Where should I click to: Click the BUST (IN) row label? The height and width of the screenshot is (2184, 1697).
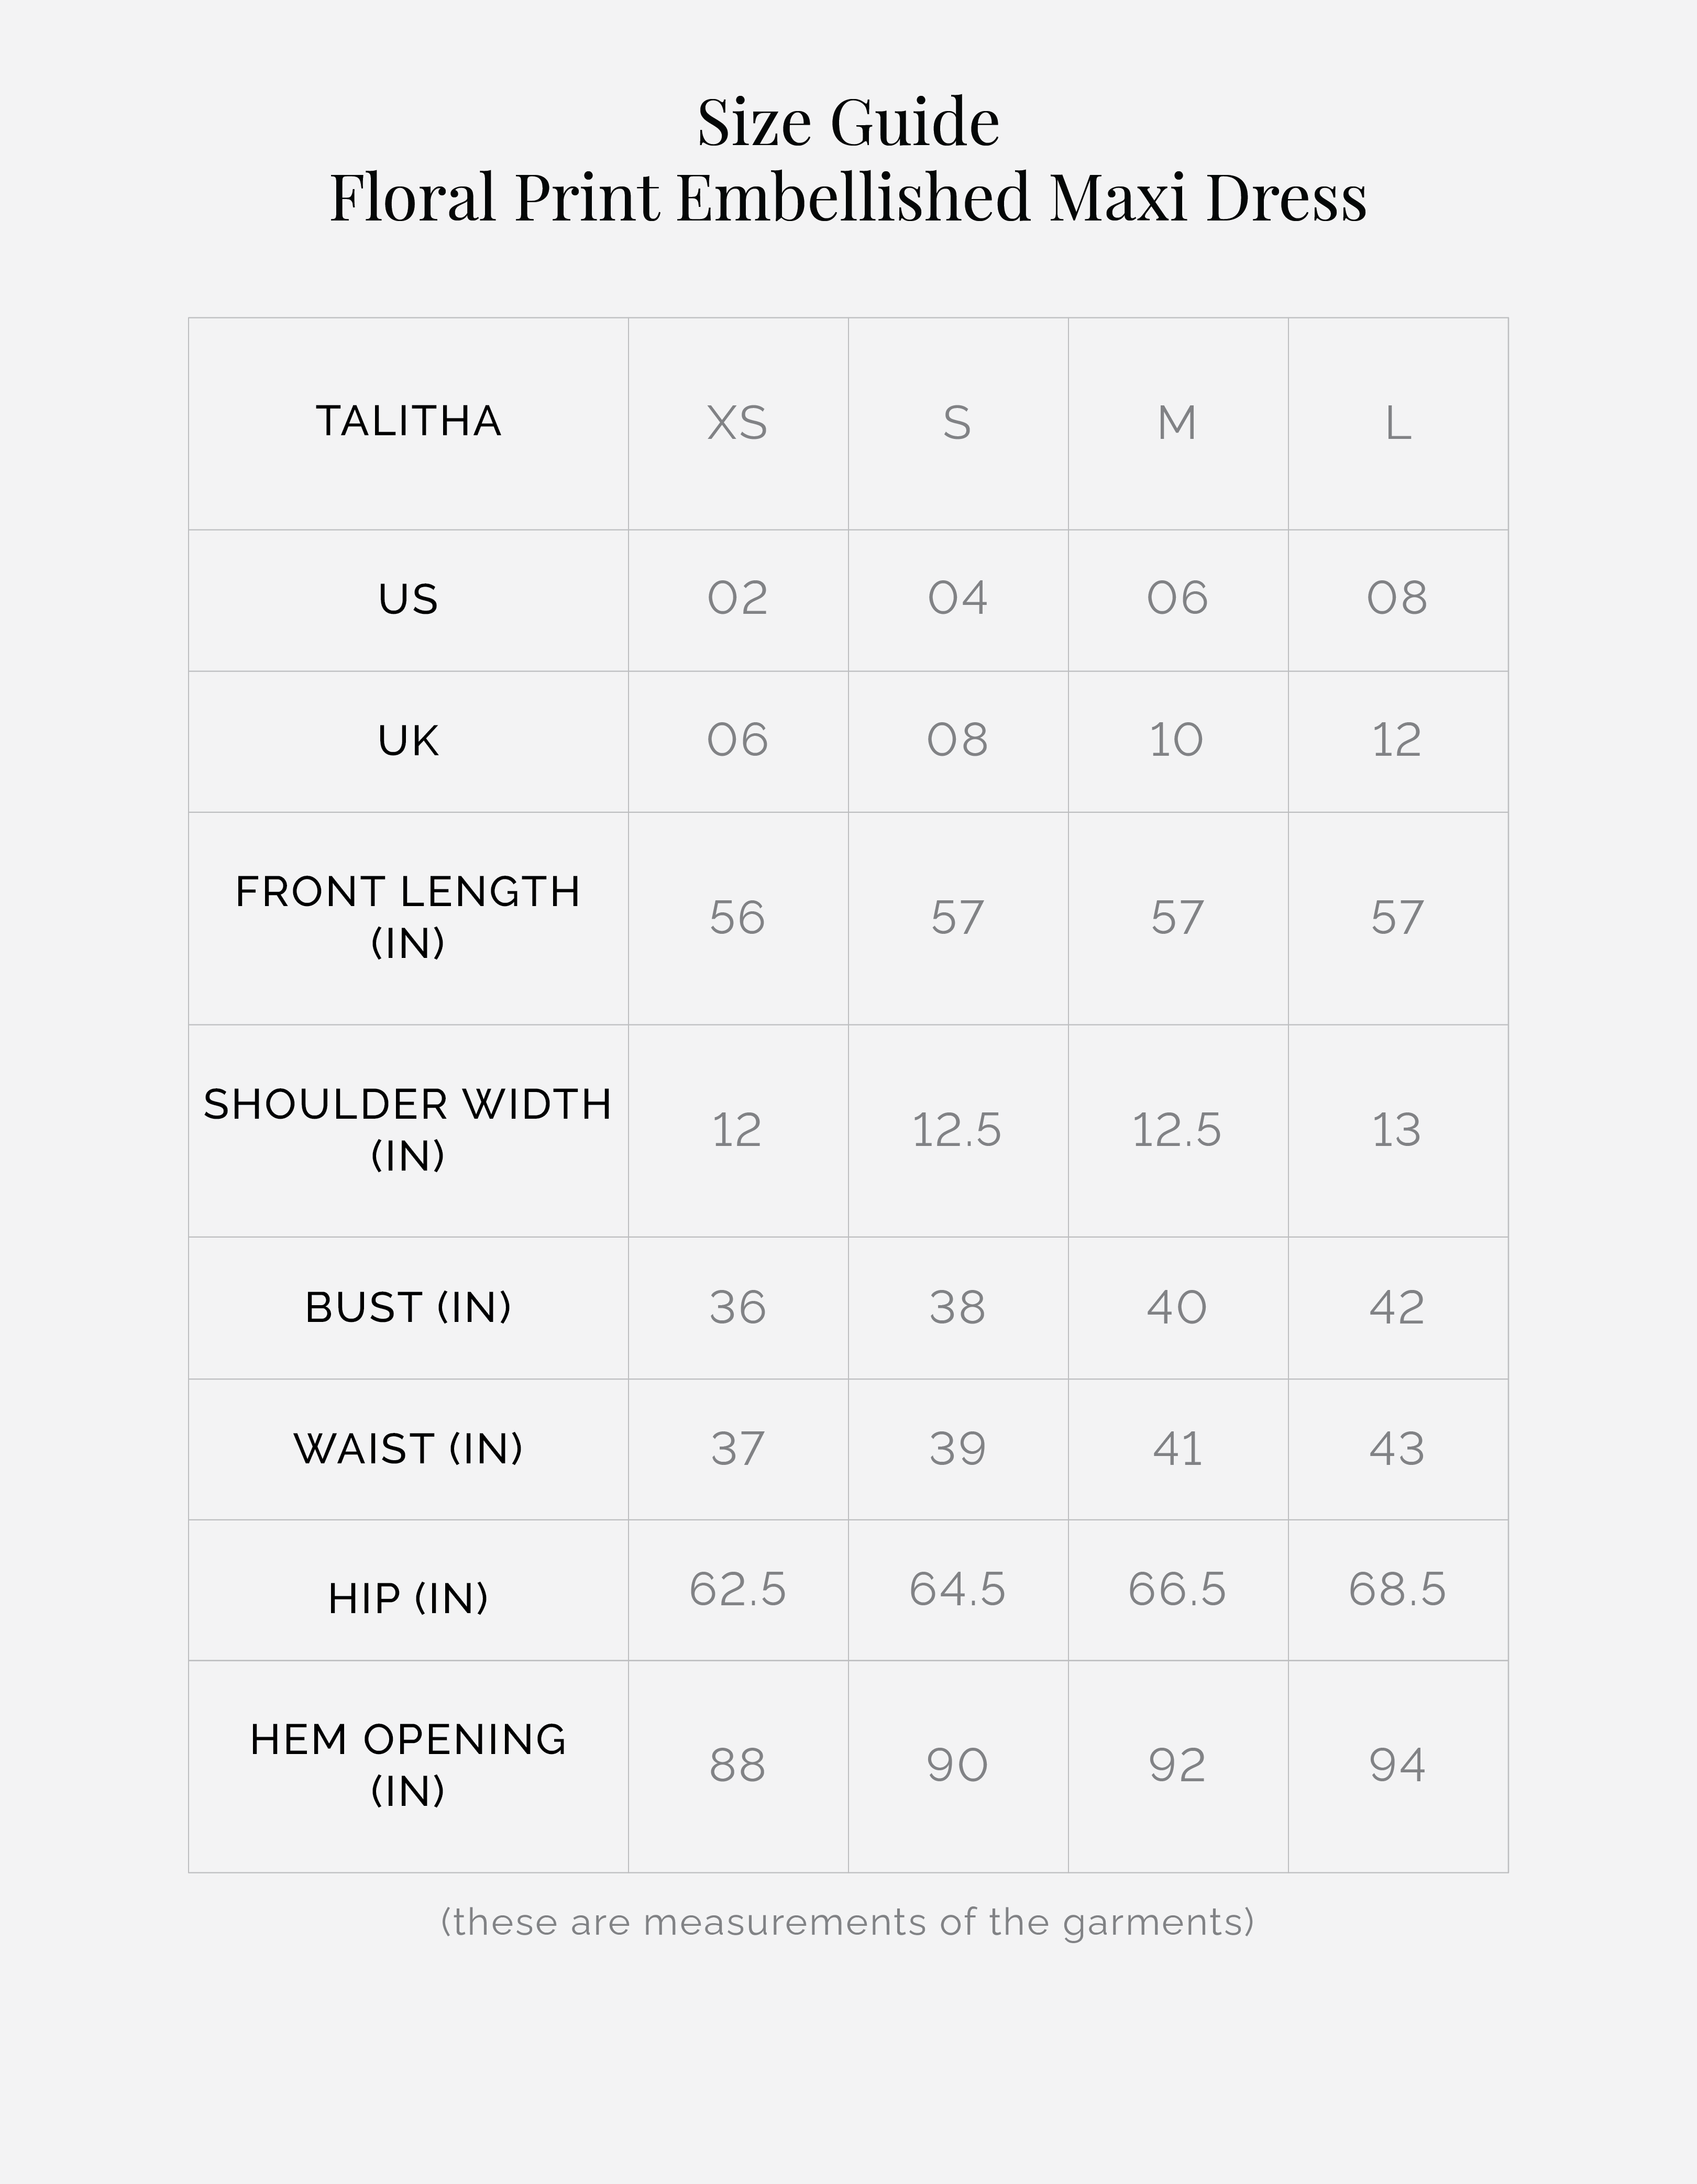tap(408, 1308)
